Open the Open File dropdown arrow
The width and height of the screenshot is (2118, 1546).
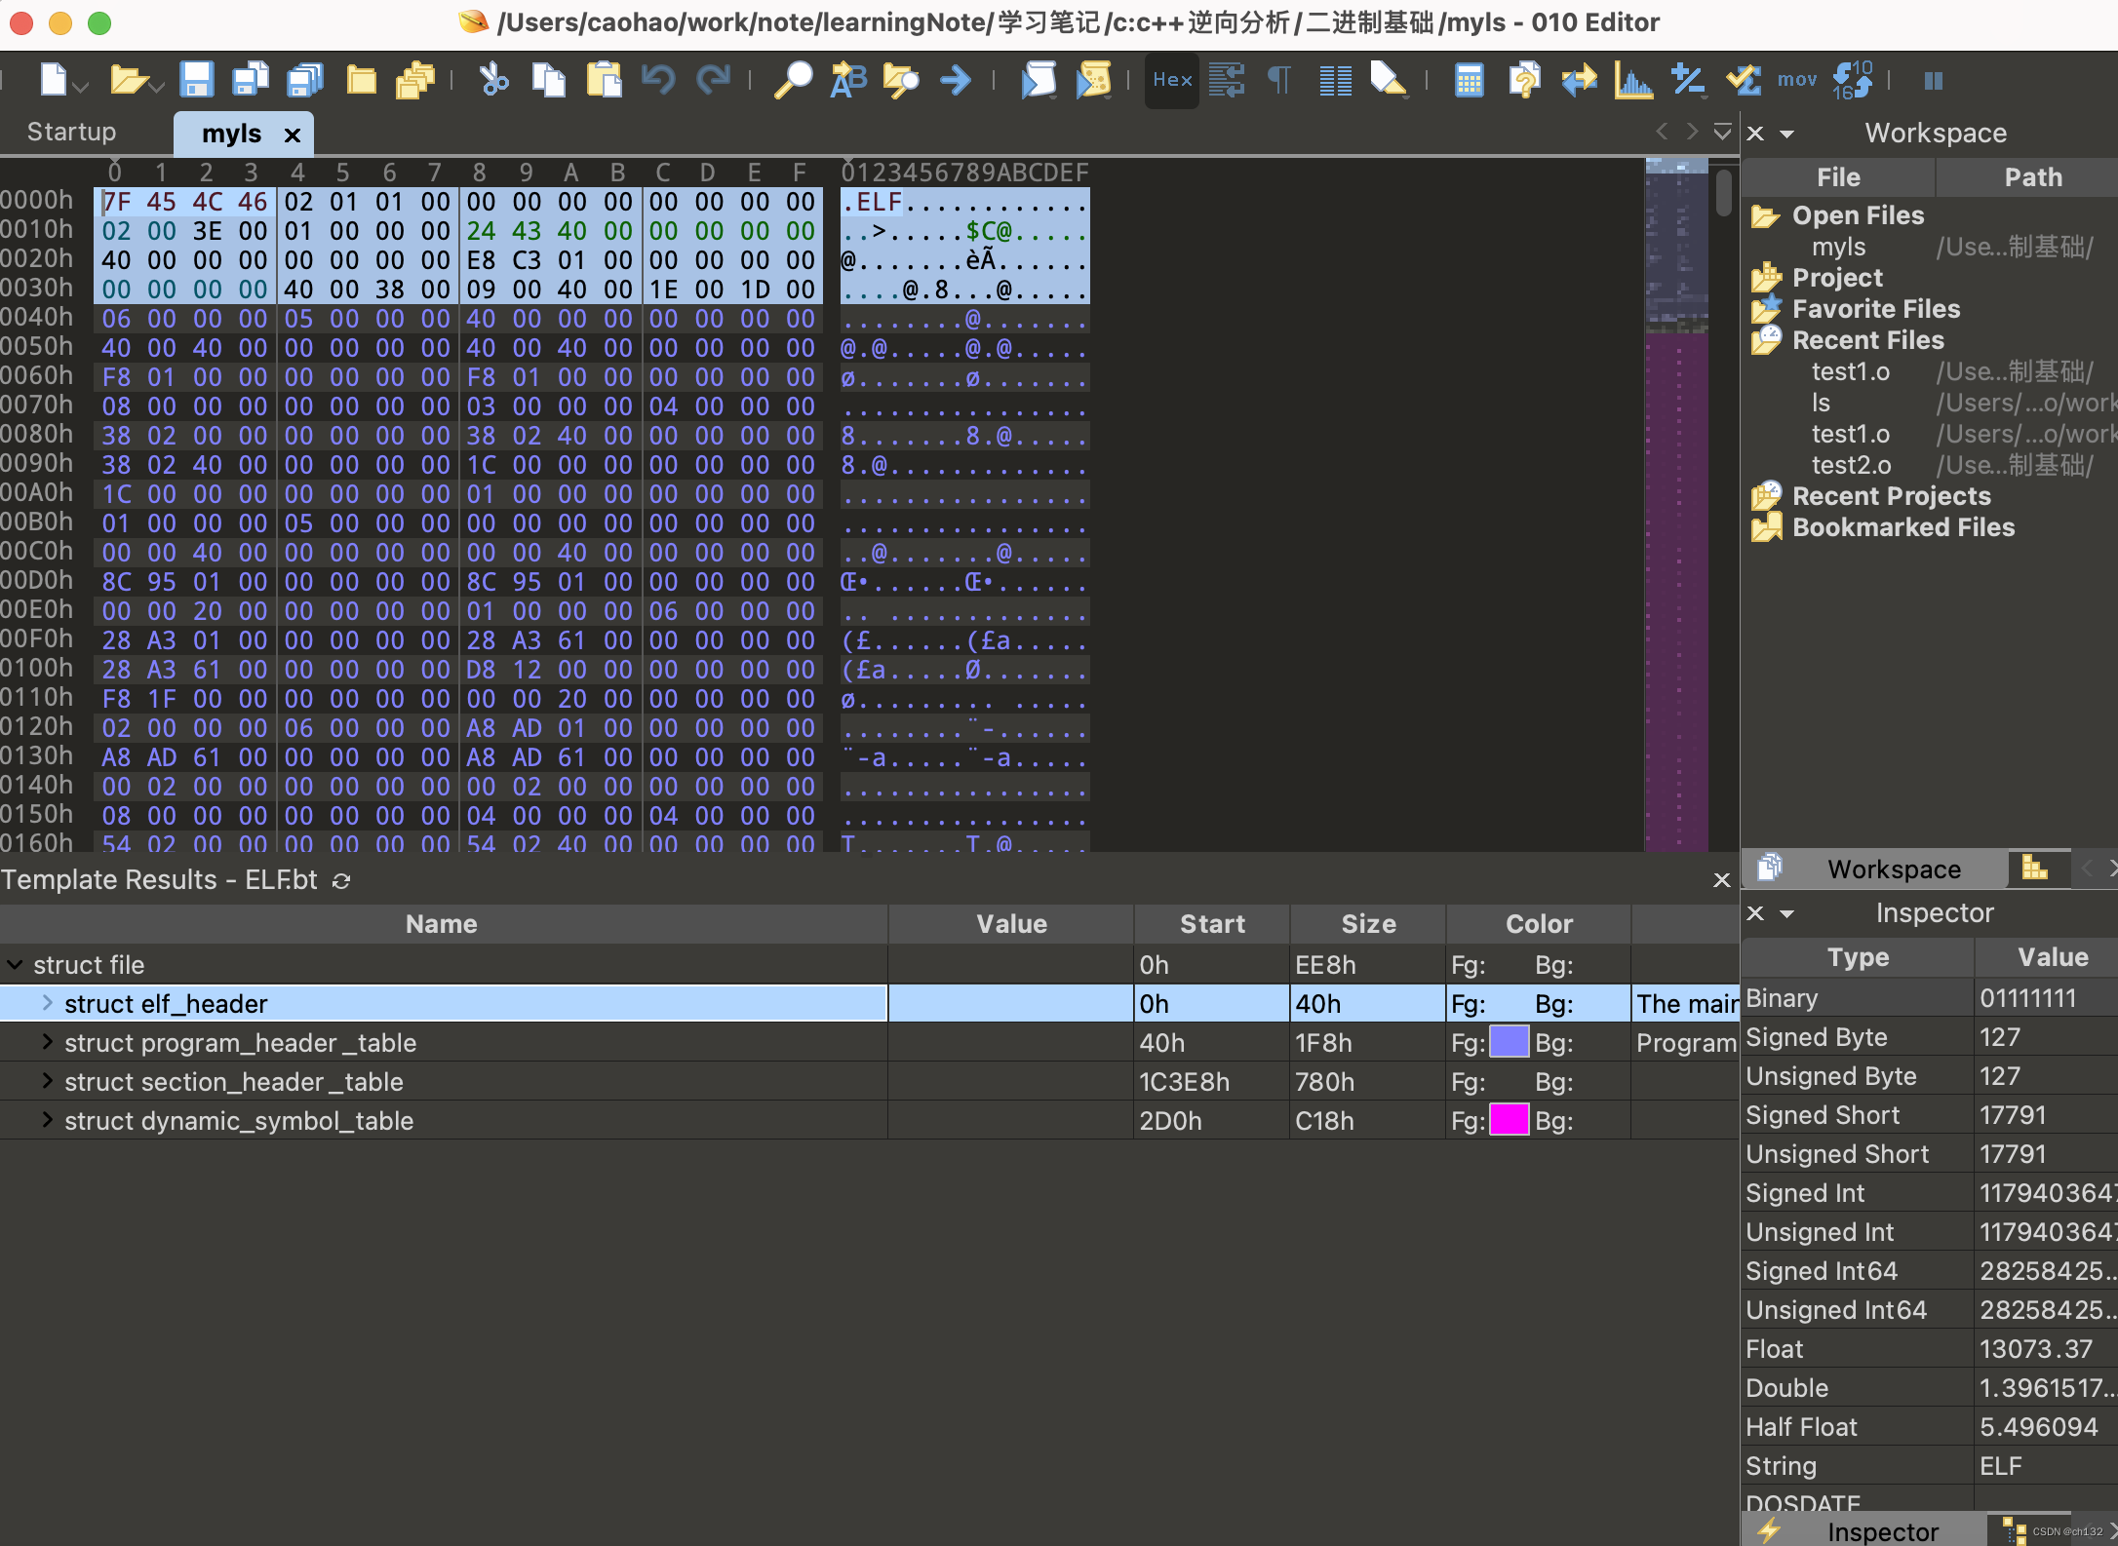coord(157,88)
